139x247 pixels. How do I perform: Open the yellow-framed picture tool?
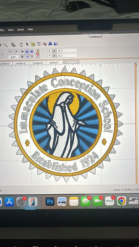coord(33,44)
